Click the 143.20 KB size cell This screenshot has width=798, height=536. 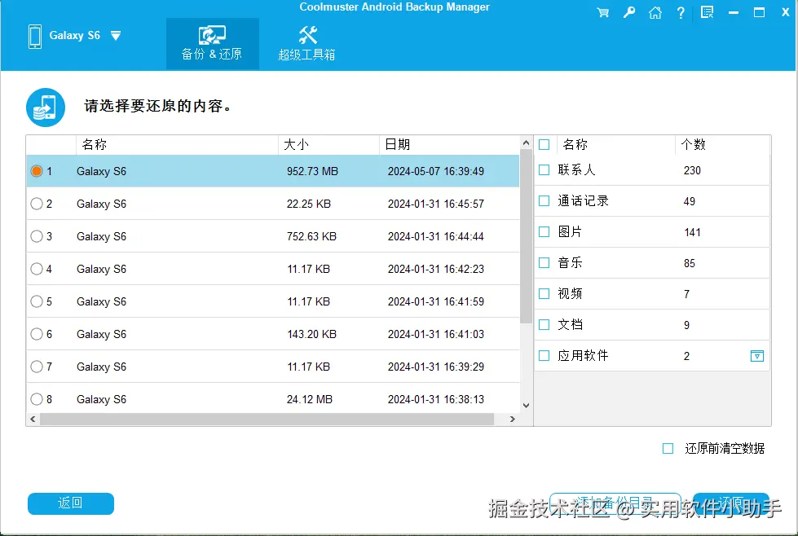[x=311, y=334]
